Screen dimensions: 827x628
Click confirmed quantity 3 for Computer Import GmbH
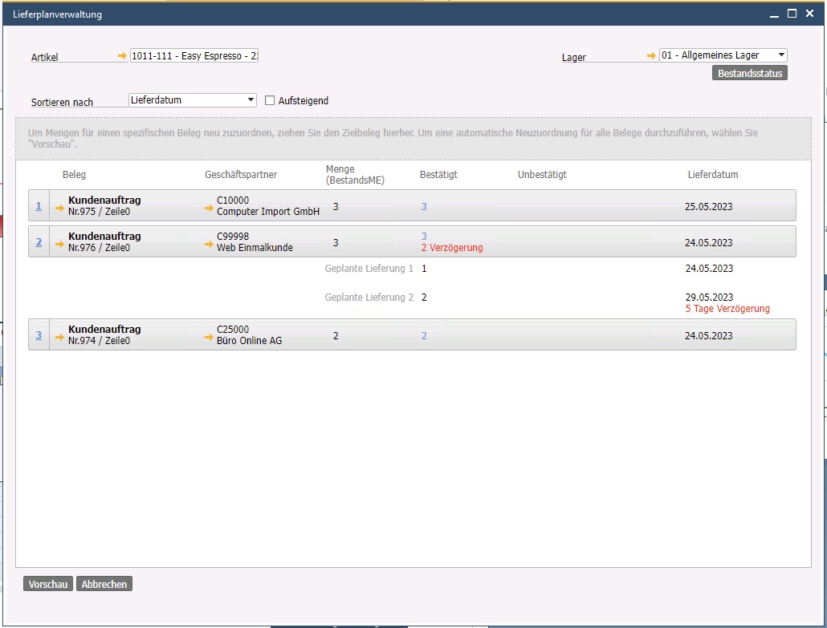pyautogui.click(x=424, y=207)
